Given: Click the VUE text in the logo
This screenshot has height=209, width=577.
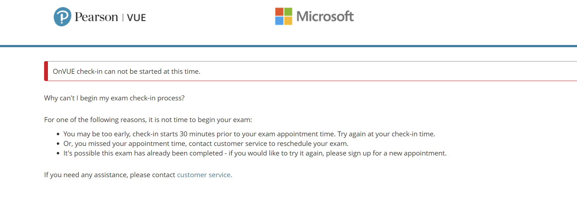Looking at the screenshot, I should coord(136,18).
